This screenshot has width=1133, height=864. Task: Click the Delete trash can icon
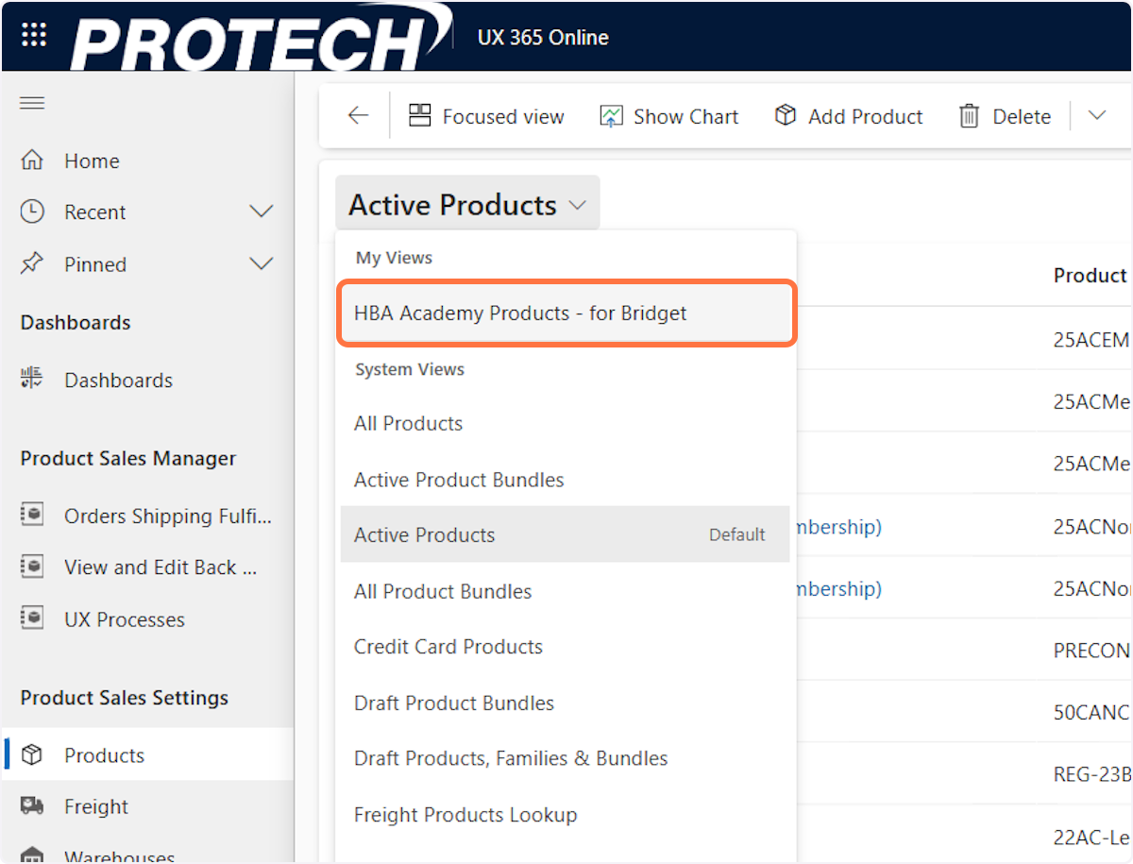point(970,116)
